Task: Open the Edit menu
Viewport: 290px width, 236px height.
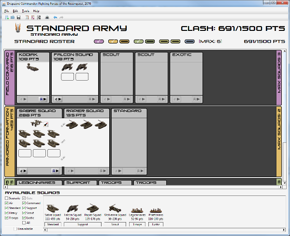Action: coord(15,11)
